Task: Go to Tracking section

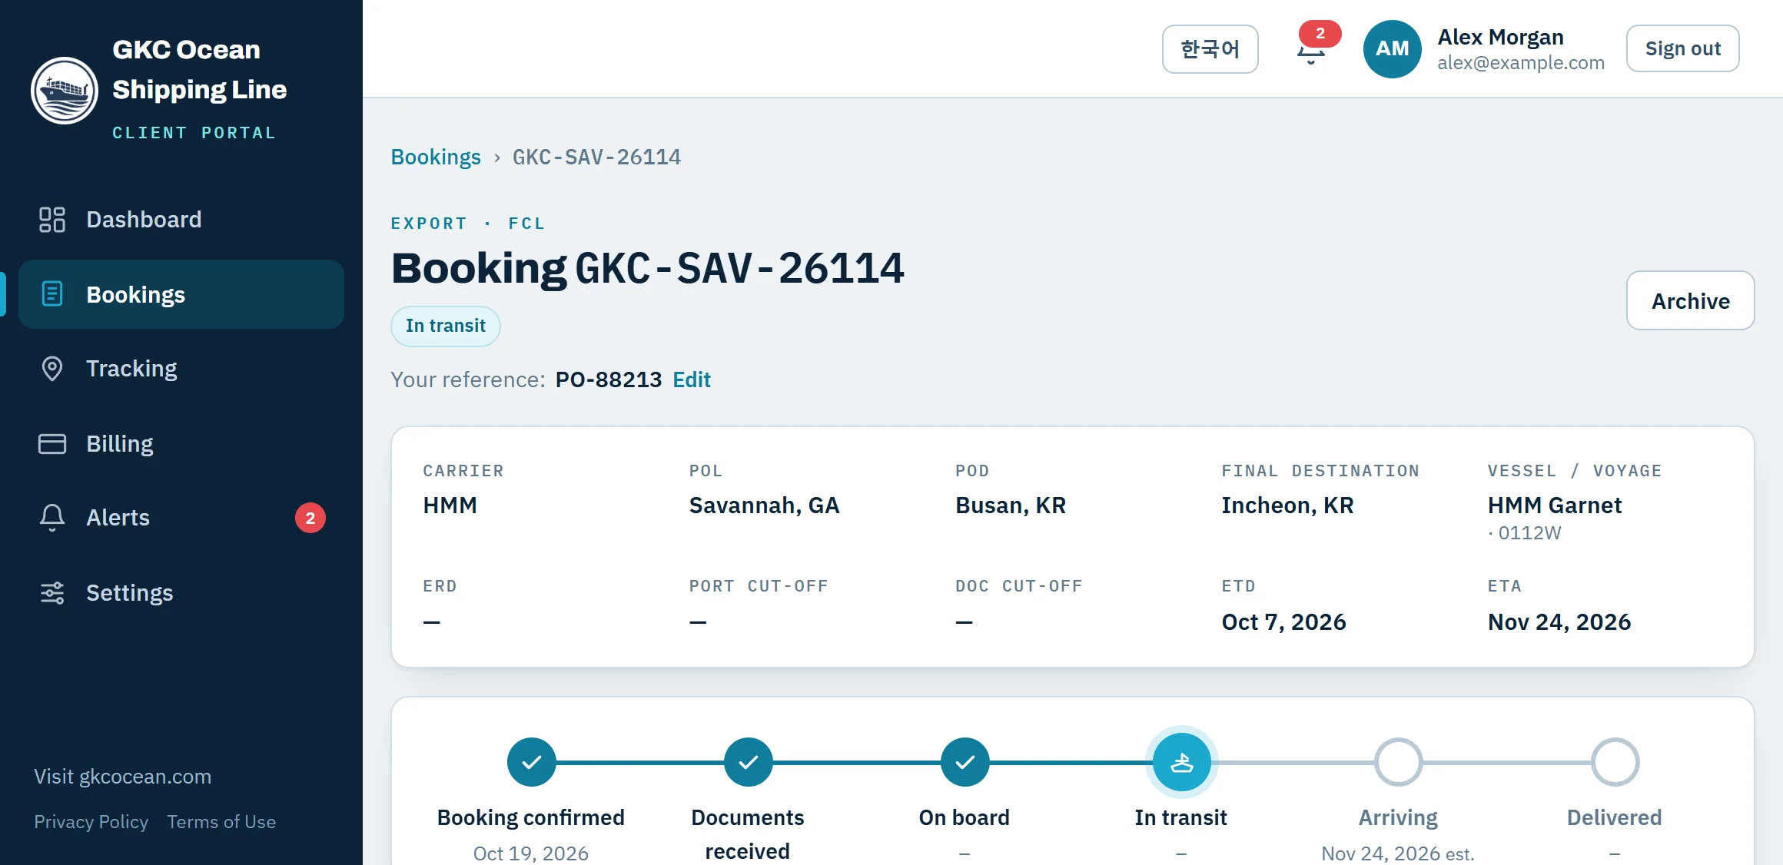Action: (181, 369)
